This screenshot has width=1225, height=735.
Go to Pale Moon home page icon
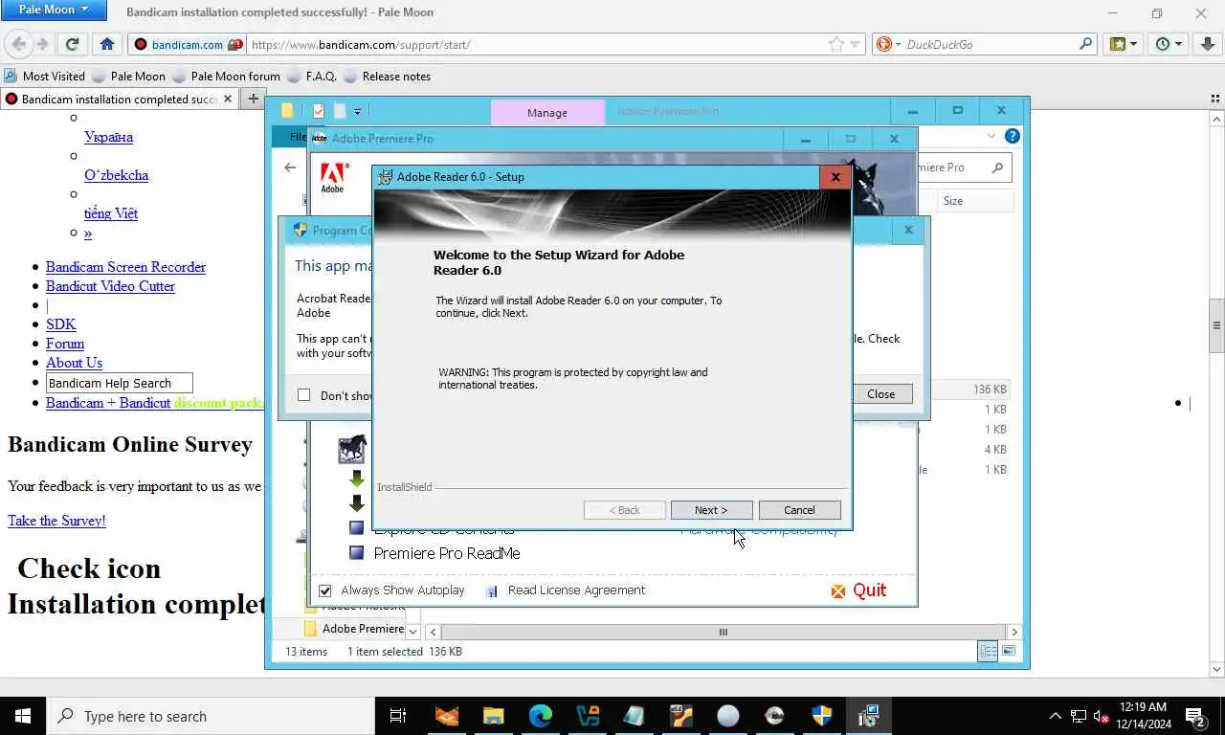(106, 44)
